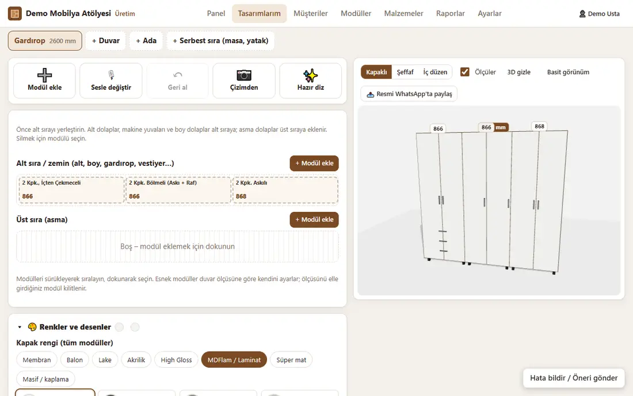Toggle 3D gizle to hide the 3D view
Viewport: 633px width, 396px height.
pos(518,72)
